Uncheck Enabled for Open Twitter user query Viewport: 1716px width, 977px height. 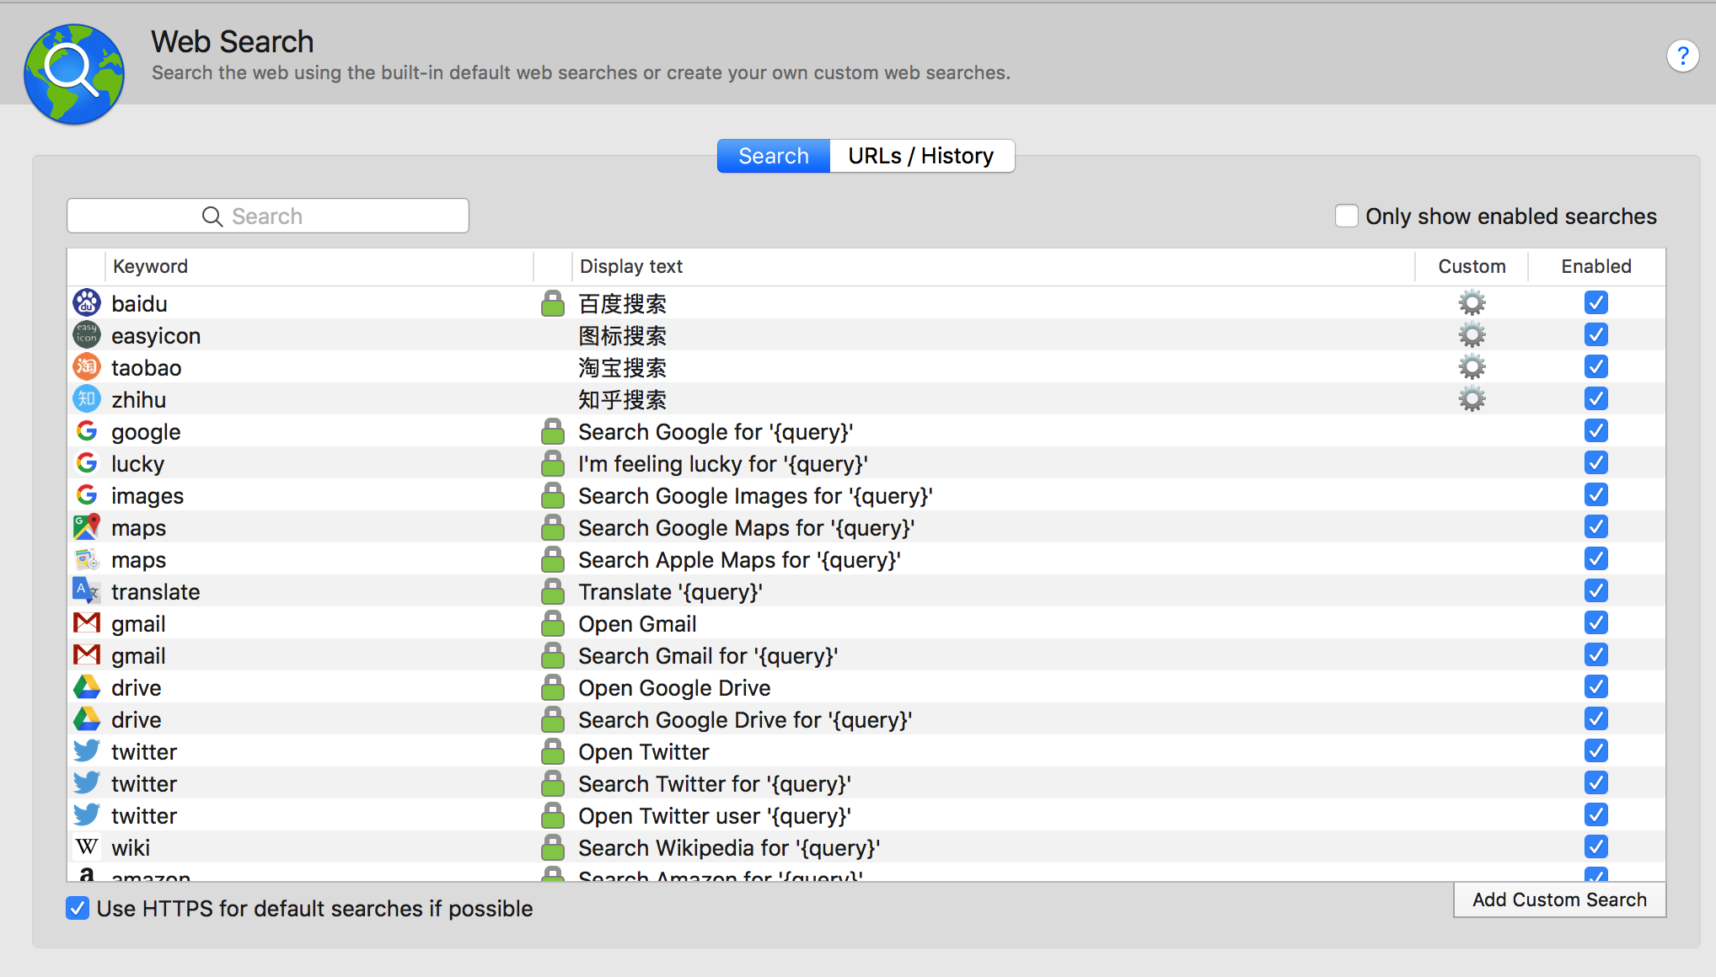pos(1596,815)
